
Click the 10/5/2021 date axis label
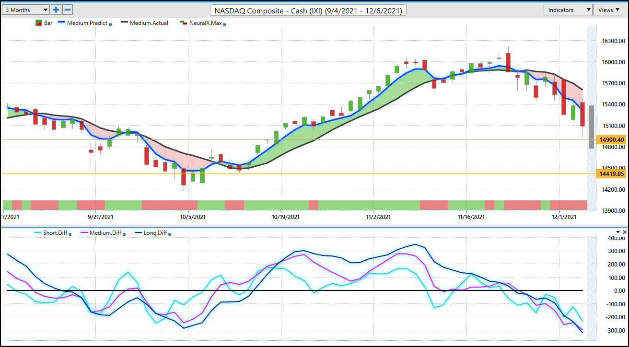pyautogui.click(x=192, y=217)
